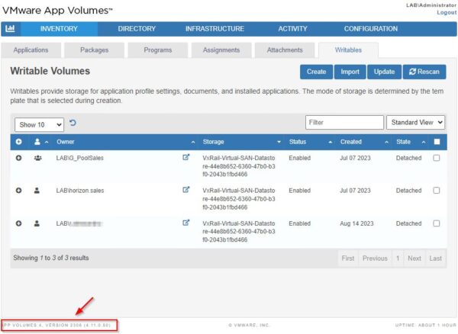Screen dimensions: 458x334
Task: Click user icon in the Aug 14 2023 row
Action: click(37, 223)
